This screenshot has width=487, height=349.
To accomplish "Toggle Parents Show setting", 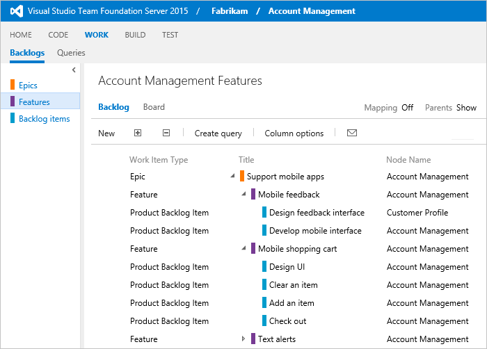I will (x=466, y=108).
